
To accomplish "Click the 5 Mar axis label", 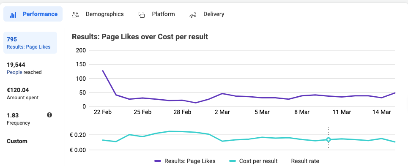I will 262,112.
